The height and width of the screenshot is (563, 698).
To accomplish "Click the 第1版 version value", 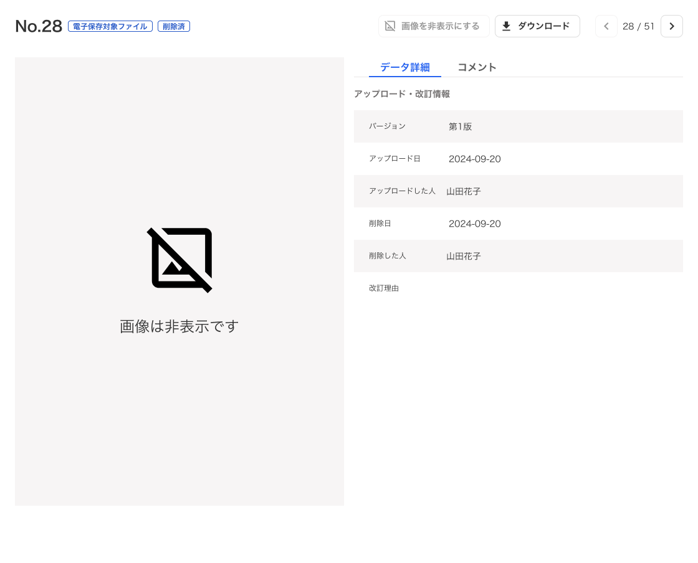I will [x=461, y=127].
